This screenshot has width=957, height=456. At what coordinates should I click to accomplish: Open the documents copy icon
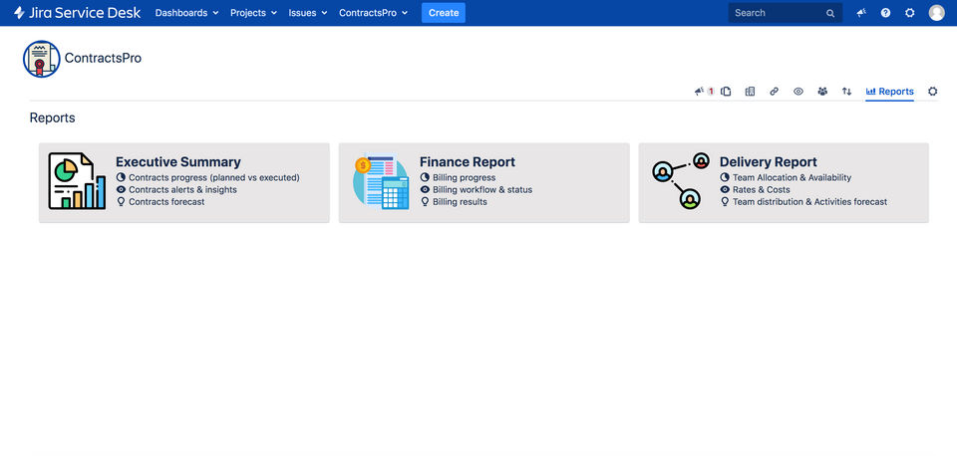point(726,92)
